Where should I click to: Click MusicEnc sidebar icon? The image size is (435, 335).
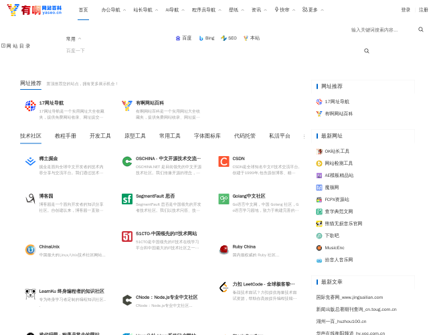[x=319, y=248]
